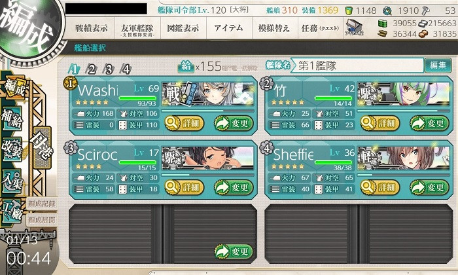Click the 第1艦隊 fleet name field
This screenshot has width=458, height=275.
357,65
